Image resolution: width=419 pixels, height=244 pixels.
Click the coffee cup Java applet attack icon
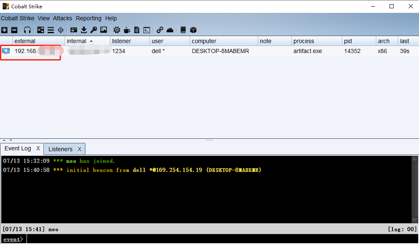coord(127,30)
